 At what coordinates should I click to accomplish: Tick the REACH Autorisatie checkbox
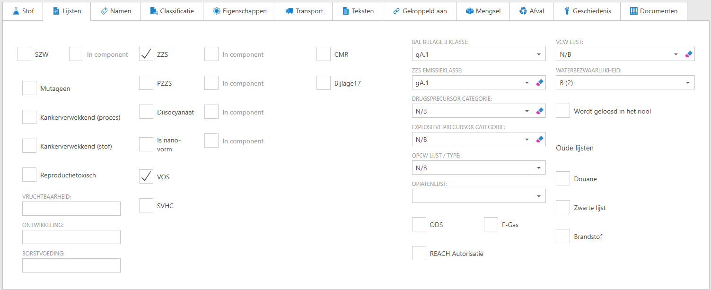click(x=419, y=253)
